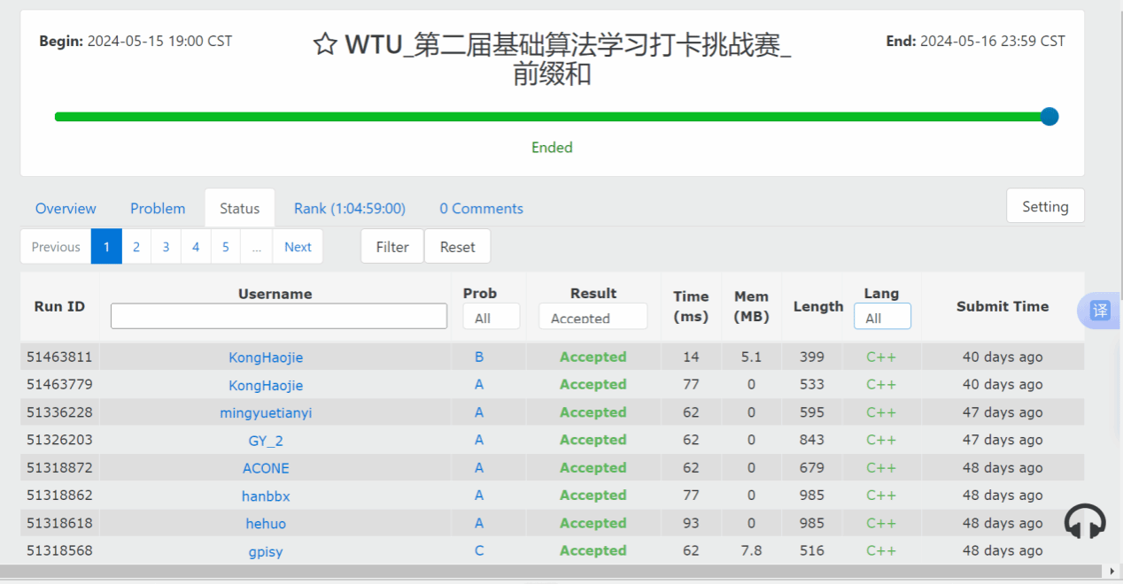Open problem C link in gpisy's row
This screenshot has height=584, width=1123.
coord(479,550)
